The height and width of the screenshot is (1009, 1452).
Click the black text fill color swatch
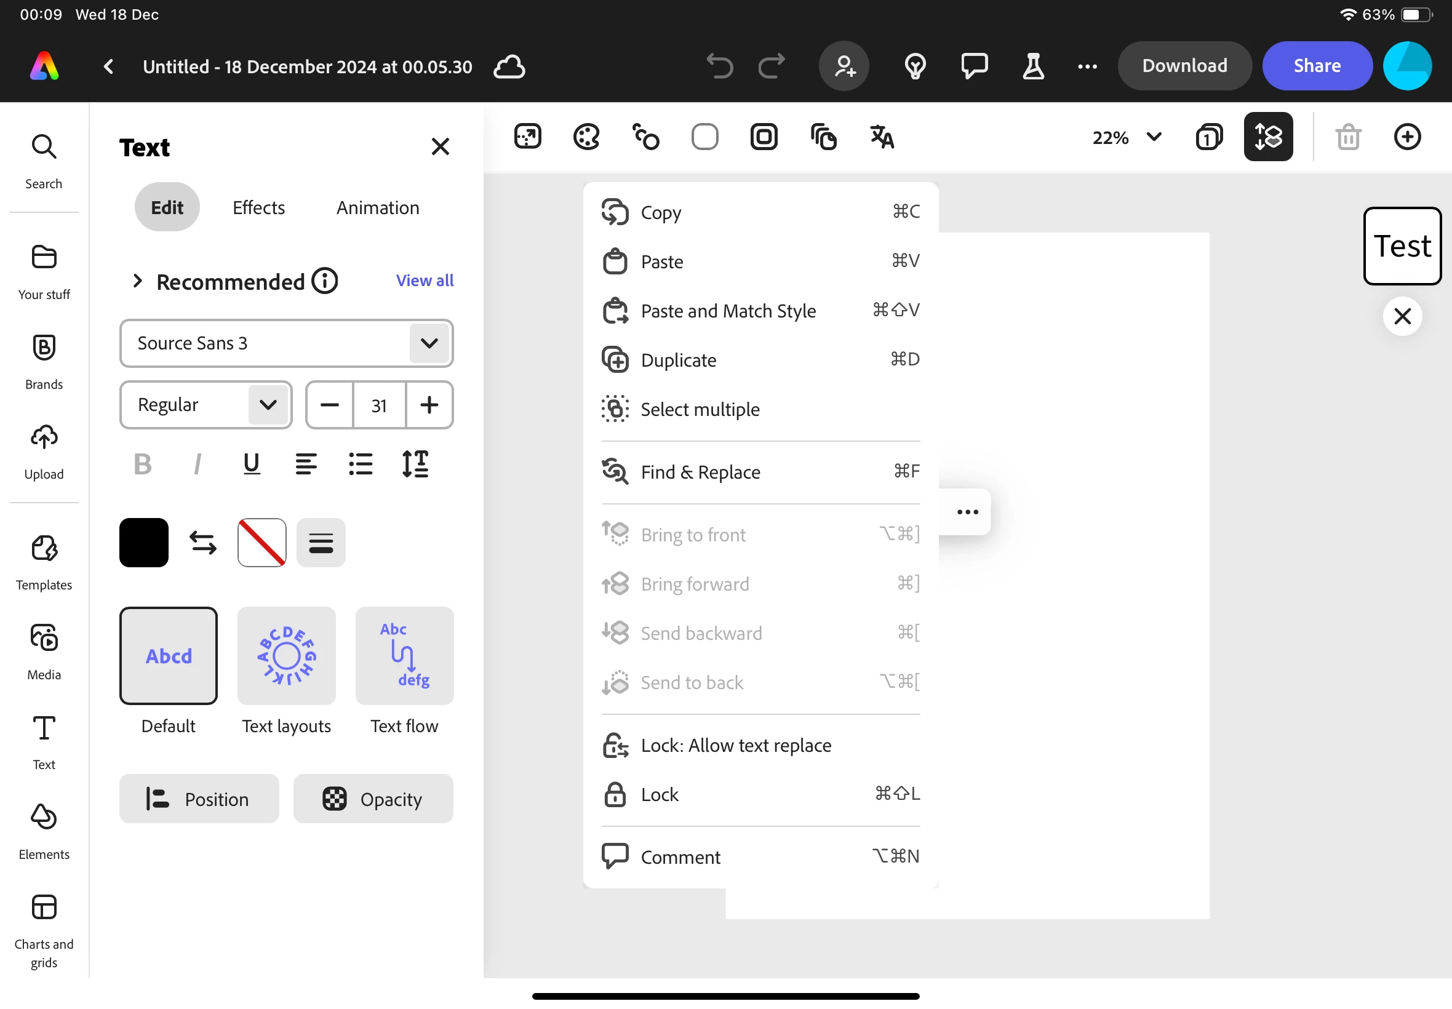pos(144,543)
